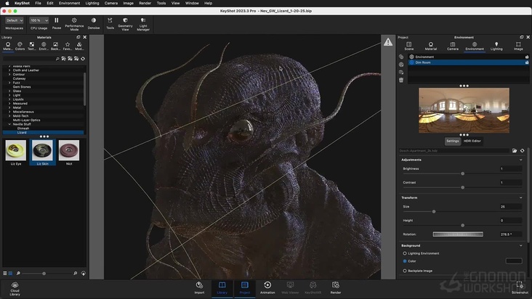Open the Default workspaces dropdown
This screenshot has width=532, height=299.
[x=15, y=20]
